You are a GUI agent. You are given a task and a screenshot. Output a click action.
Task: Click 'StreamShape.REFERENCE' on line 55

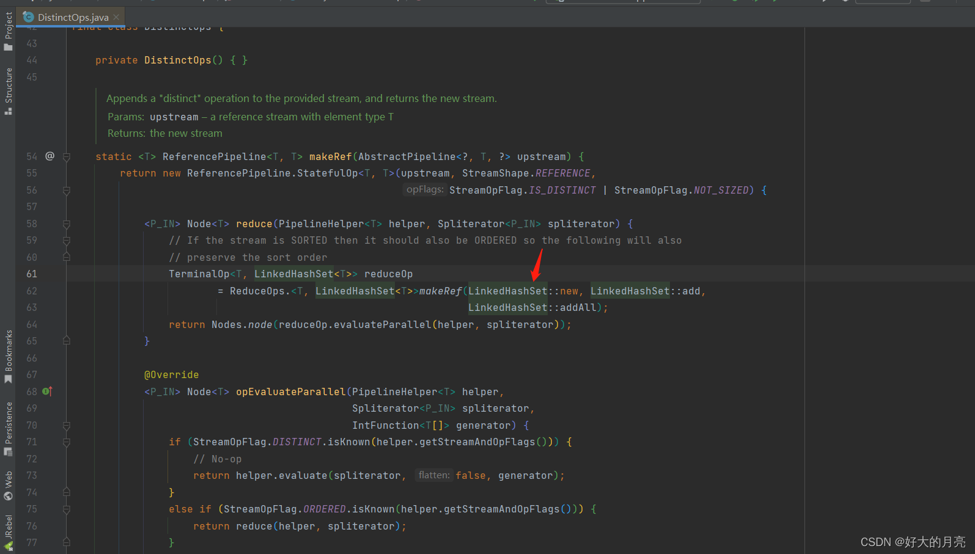[x=526, y=173]
